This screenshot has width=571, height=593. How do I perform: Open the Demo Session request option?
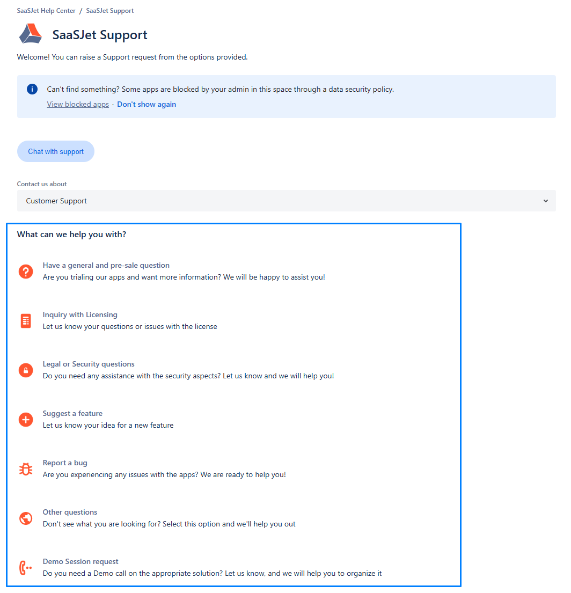click(x=80, y=561)
